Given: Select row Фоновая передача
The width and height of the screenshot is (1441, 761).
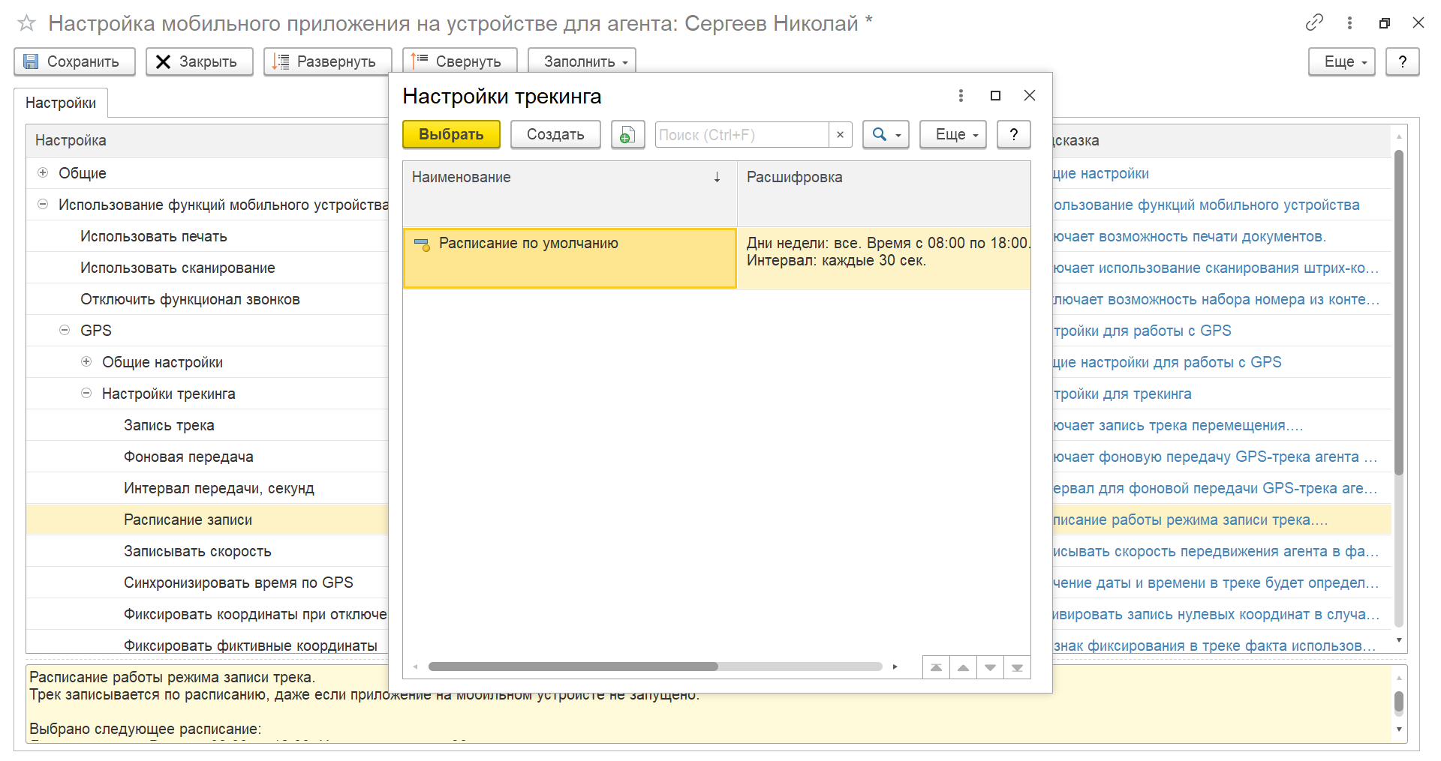Looking at the screenshot, I should [x=207, y=457].
